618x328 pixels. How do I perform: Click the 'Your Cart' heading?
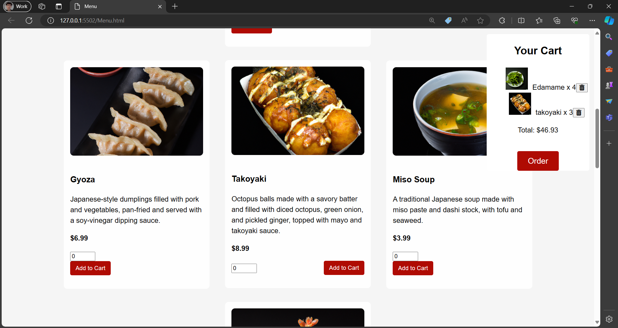tap(538, 51)
